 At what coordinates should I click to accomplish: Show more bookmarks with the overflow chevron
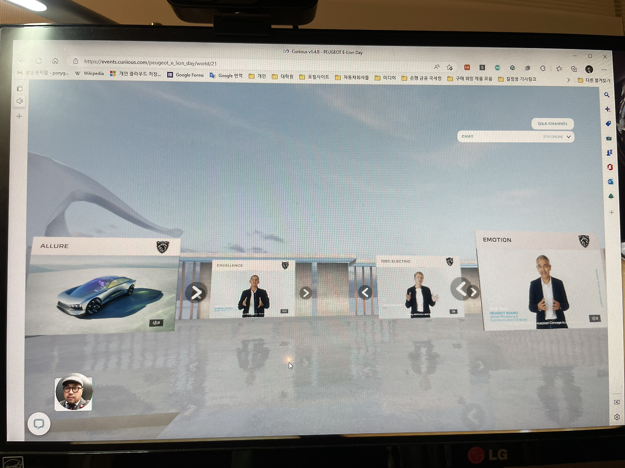pos(568,80)
